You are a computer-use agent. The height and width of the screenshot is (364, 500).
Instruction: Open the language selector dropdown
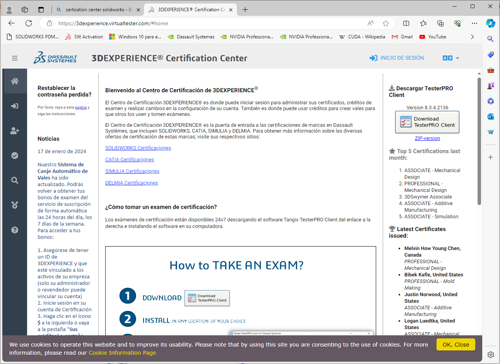[451, 58]
